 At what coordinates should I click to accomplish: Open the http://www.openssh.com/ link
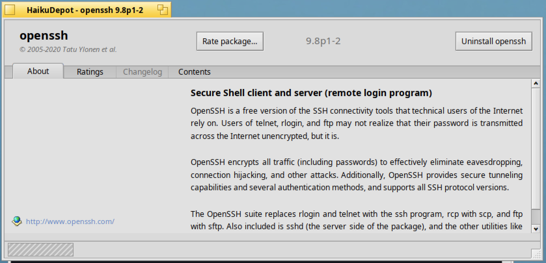click(70, 221)
